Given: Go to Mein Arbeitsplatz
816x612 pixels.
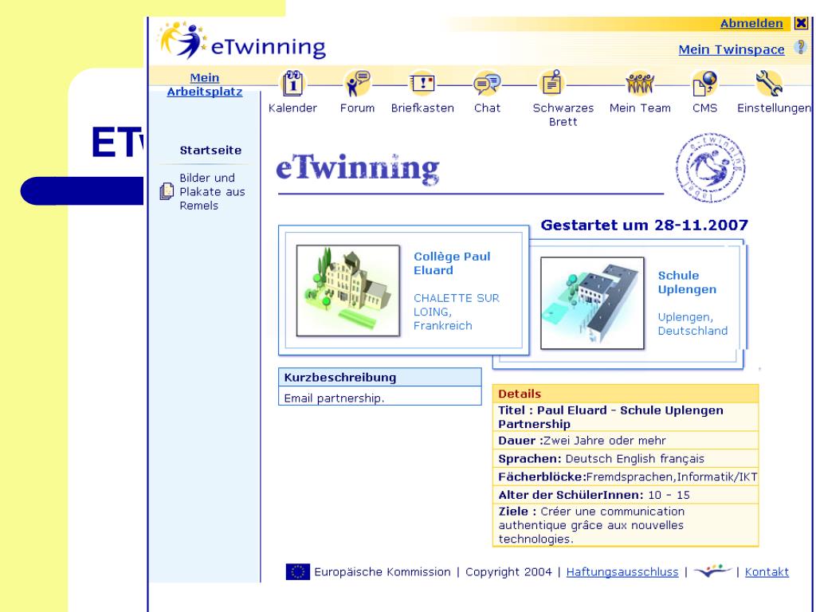Looking at the screenshot, I should point(205,84).
